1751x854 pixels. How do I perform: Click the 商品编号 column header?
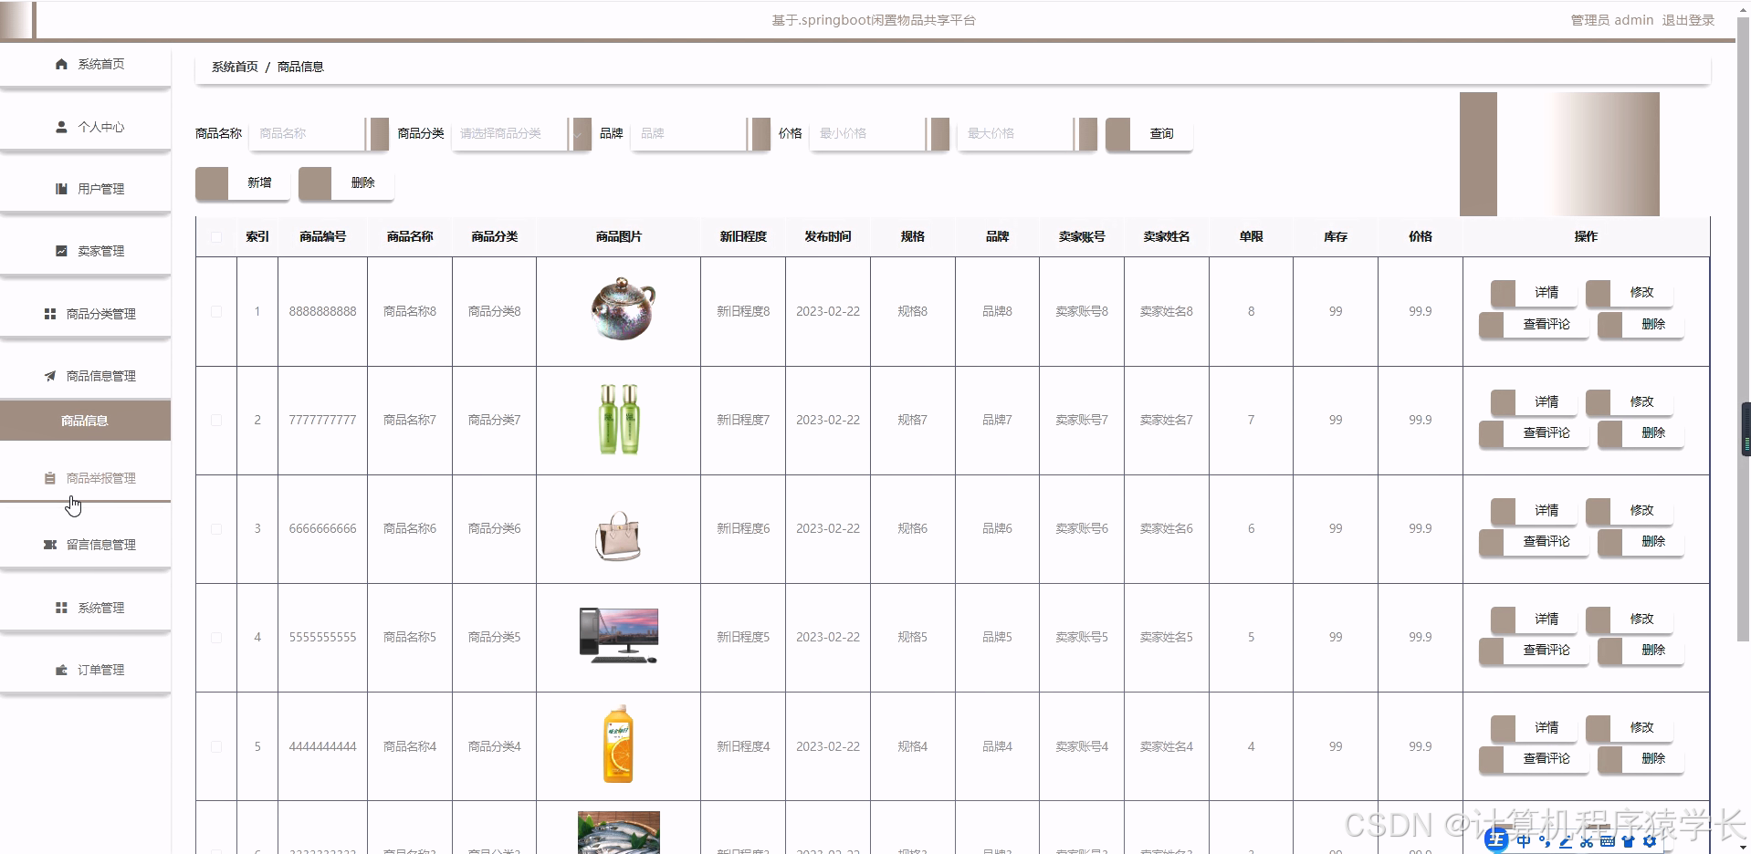pos(323,236)
